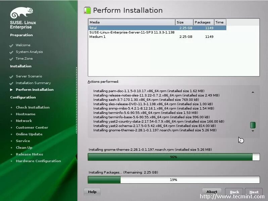The height and width of the screenshot is (201, 268).
Task: Click the Clean Up step
Action: click(24, 148)
